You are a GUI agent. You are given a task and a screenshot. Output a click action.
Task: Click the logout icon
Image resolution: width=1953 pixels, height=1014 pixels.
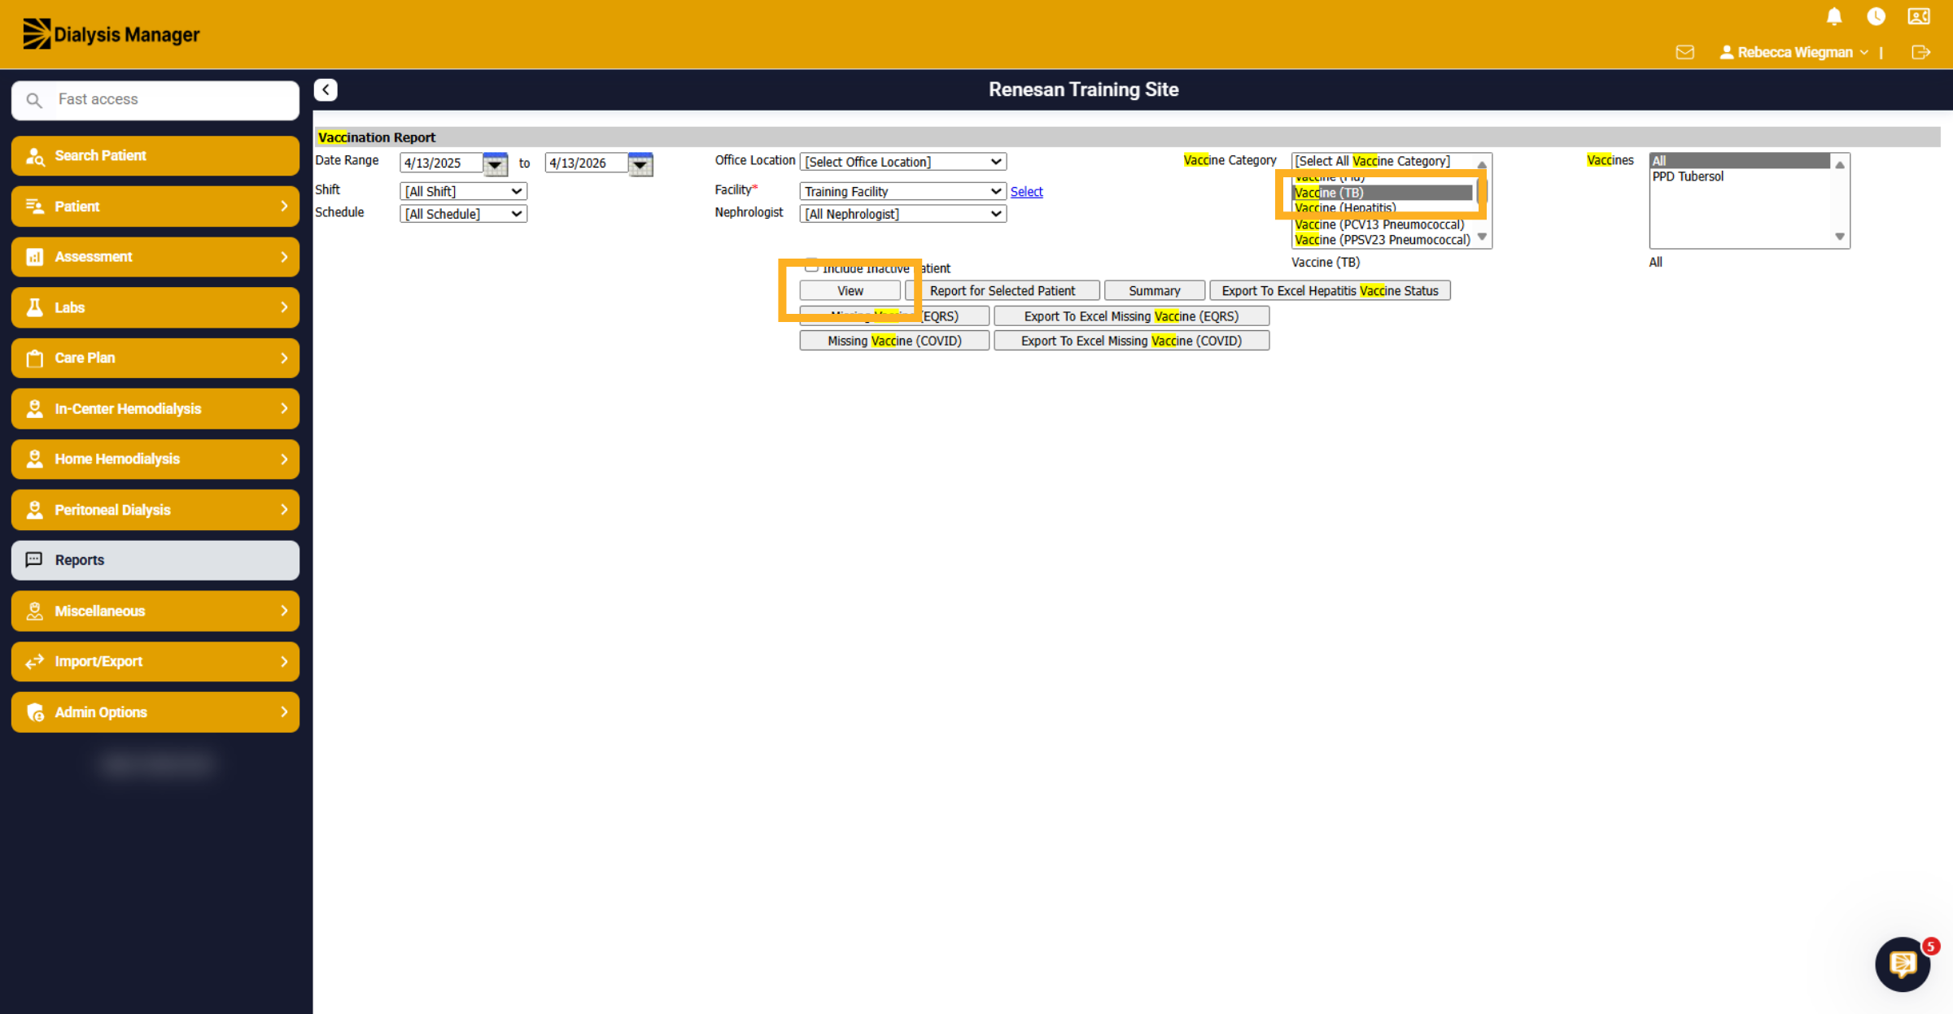click(x=1920, y=52)
